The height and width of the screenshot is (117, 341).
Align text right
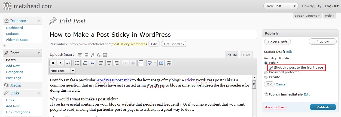coord(117,63)
